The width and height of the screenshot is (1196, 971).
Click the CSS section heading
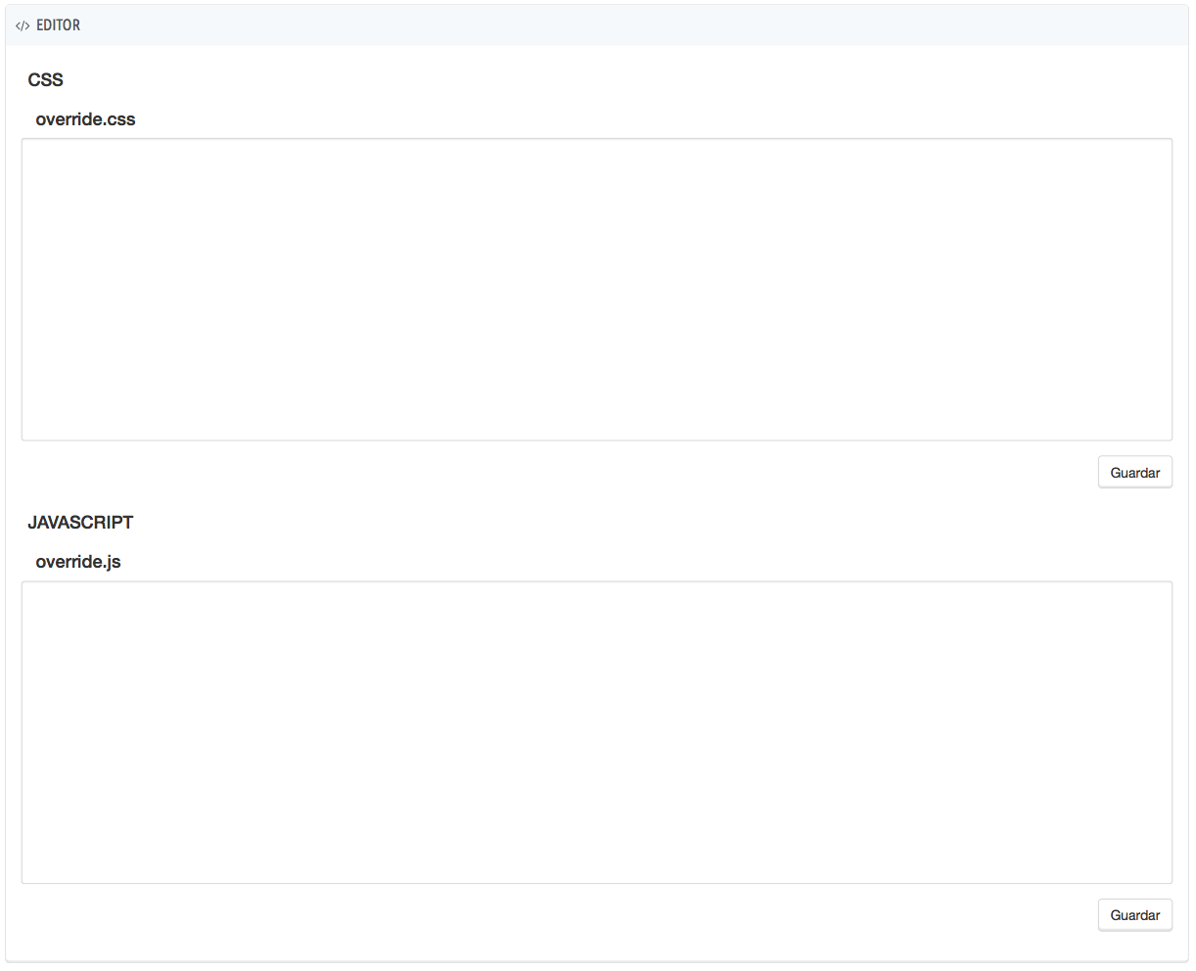point(46,80)
